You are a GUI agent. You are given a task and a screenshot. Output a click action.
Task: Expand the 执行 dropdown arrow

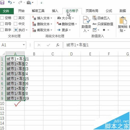coord(27,30)
